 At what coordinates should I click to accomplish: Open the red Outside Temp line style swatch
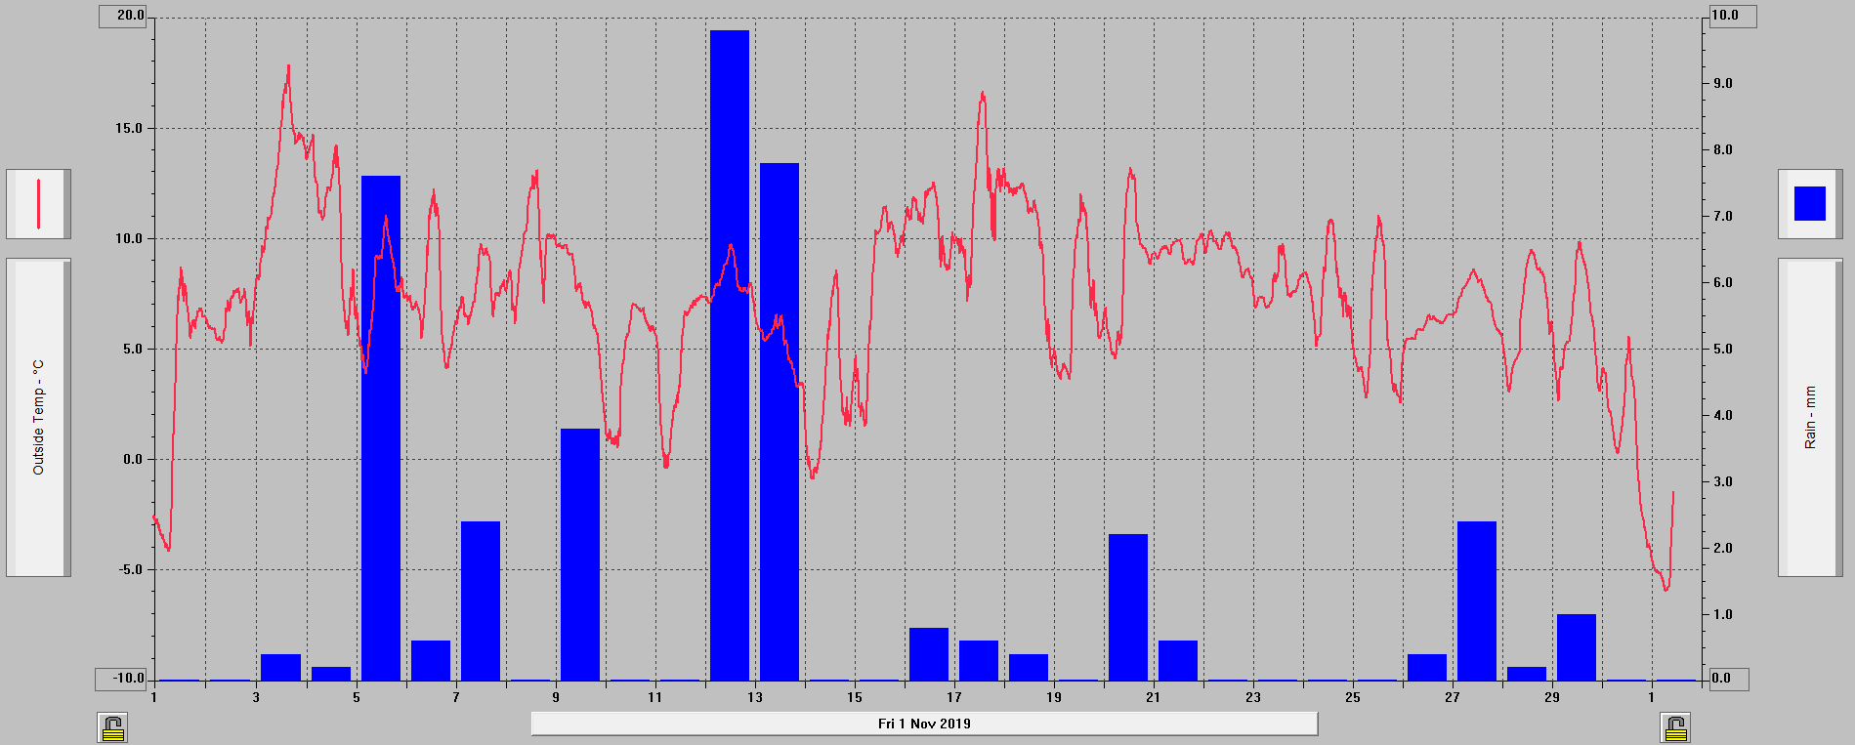click(38, 204)
